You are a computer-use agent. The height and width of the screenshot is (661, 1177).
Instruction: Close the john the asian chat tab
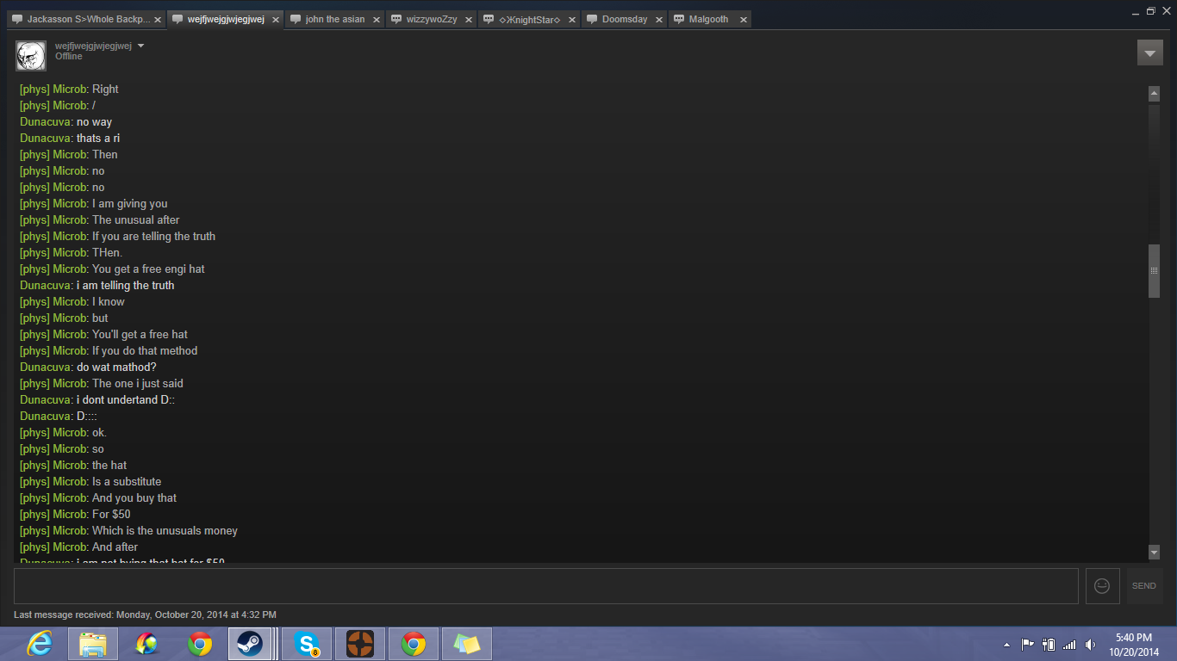[374, 20]
